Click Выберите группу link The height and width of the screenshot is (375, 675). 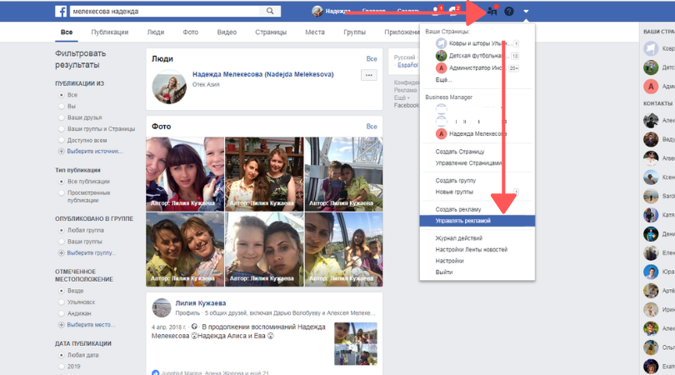pyautogui.click(x=92, y=252)
